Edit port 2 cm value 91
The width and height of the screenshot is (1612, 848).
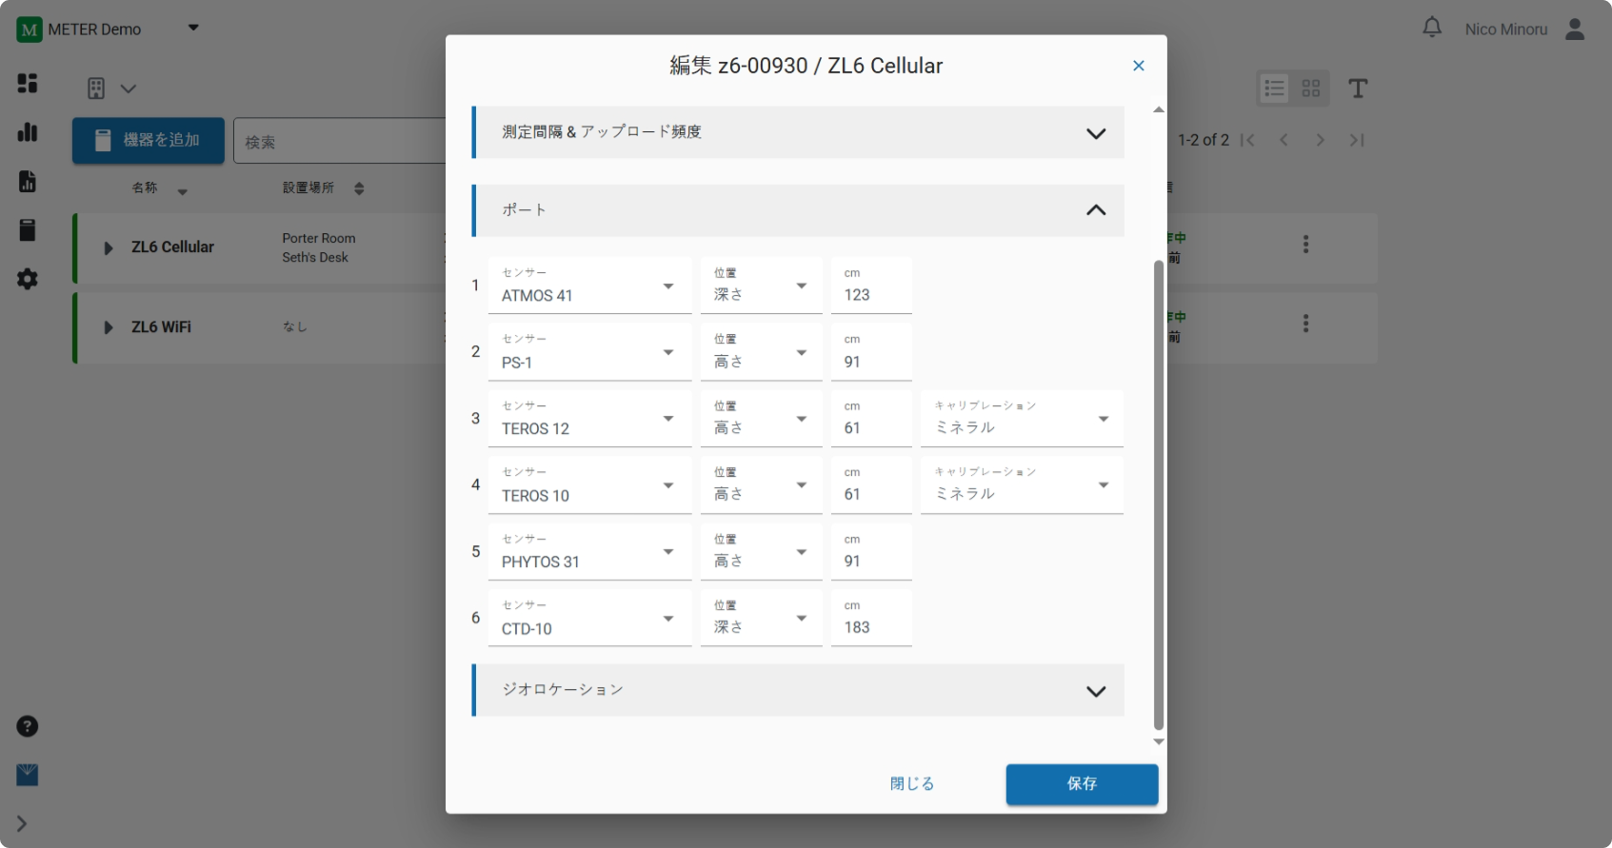tap(871, 352)
